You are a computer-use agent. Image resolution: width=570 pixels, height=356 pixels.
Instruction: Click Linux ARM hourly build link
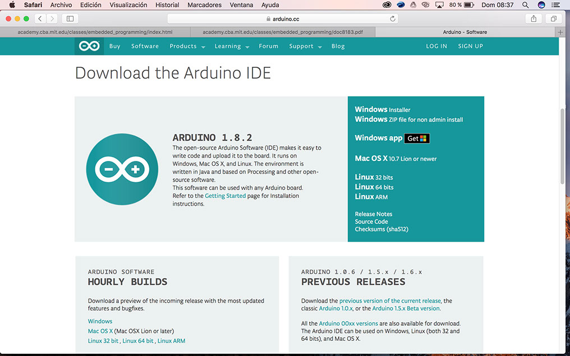pyautogui.click(x=171, y=341)
